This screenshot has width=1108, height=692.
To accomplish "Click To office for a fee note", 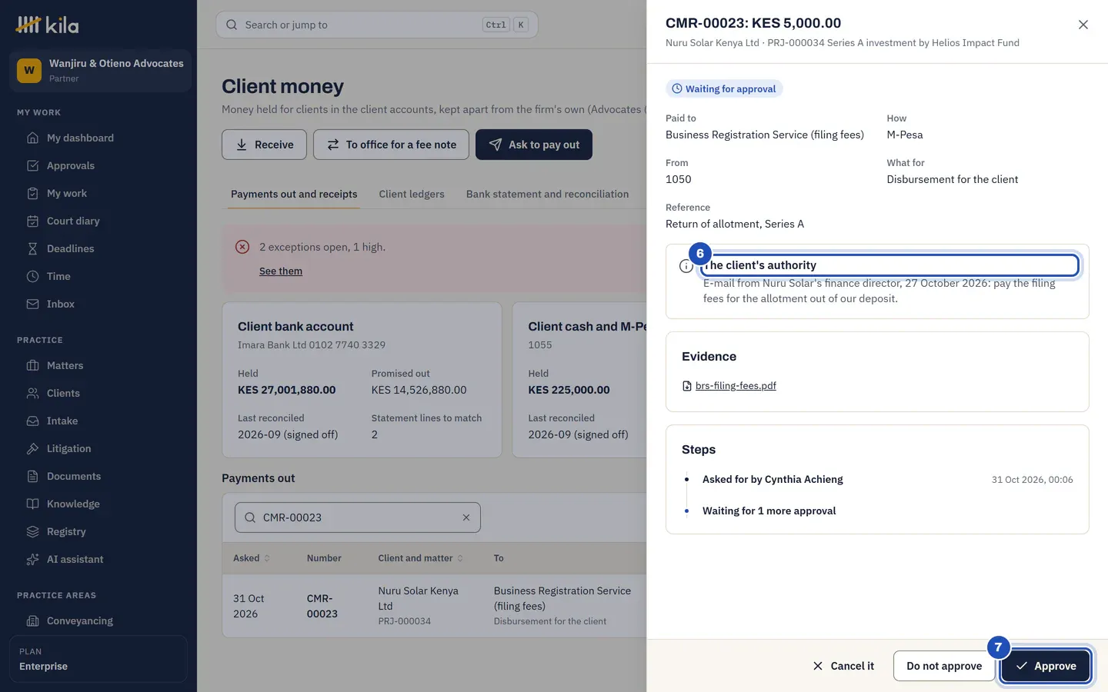I will [x=391, y=145].
